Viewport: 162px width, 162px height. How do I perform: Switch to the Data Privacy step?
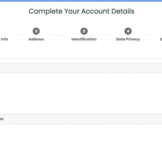[128, 39]
